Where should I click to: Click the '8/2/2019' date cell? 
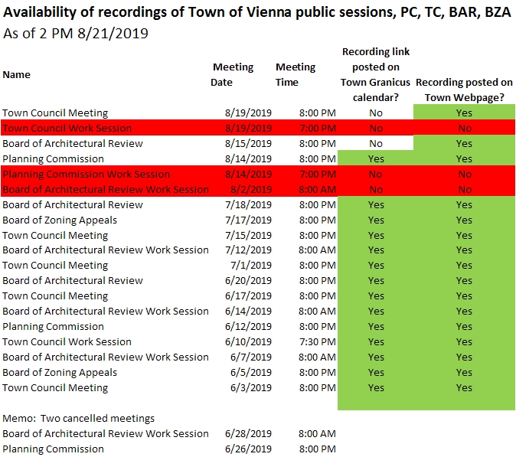pyautogui.click(x=251, y=190)
